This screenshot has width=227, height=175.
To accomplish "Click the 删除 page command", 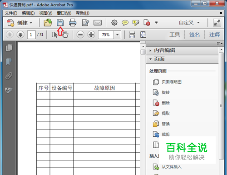I will tap(161, 103).
